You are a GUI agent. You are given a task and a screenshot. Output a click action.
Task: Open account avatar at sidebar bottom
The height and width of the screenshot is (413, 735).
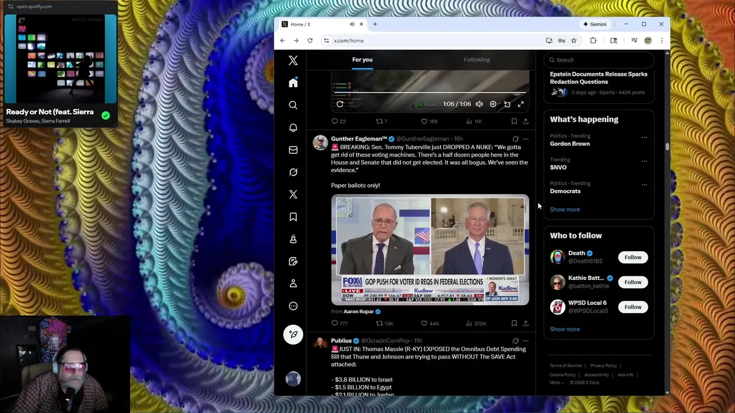tap(293, 379)
